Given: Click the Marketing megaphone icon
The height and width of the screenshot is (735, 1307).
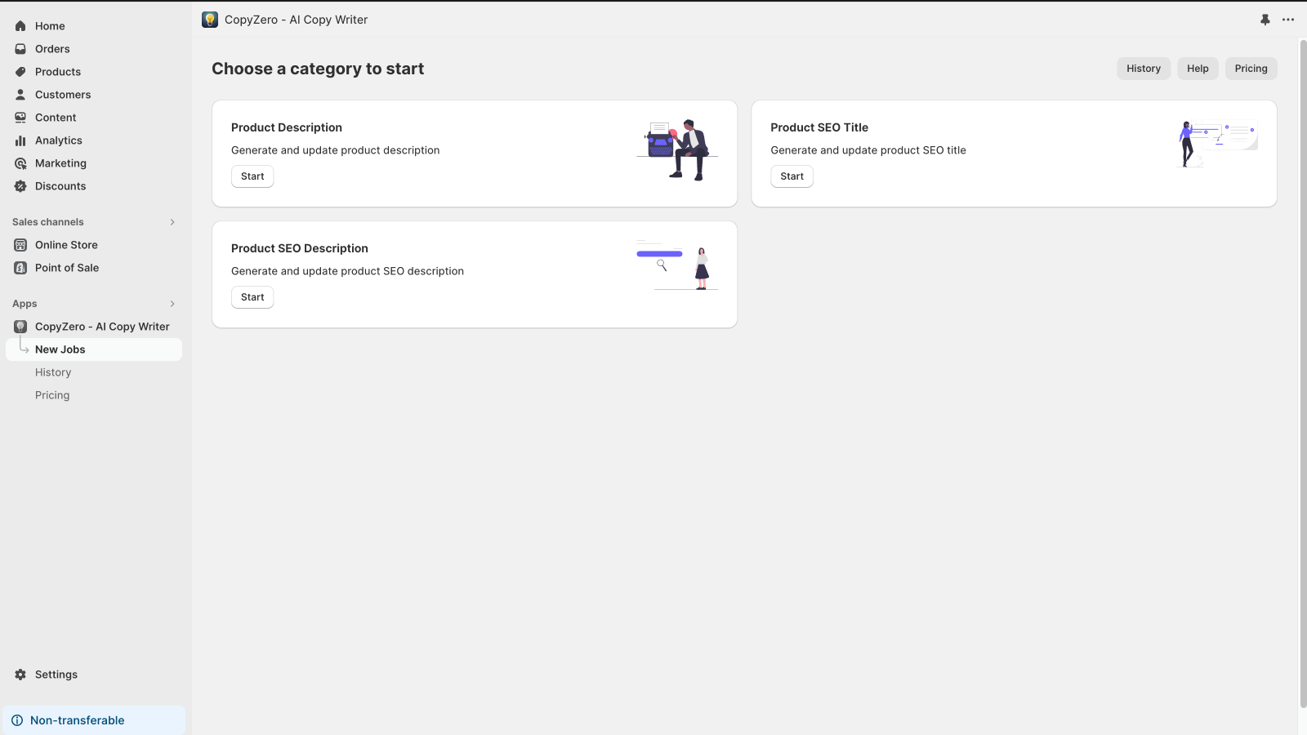Looking at the screenshot, I should pos(20,163).
